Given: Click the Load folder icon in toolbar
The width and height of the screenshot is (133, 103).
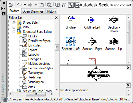Looking at the screenshot, I should [x=11, y=5].
